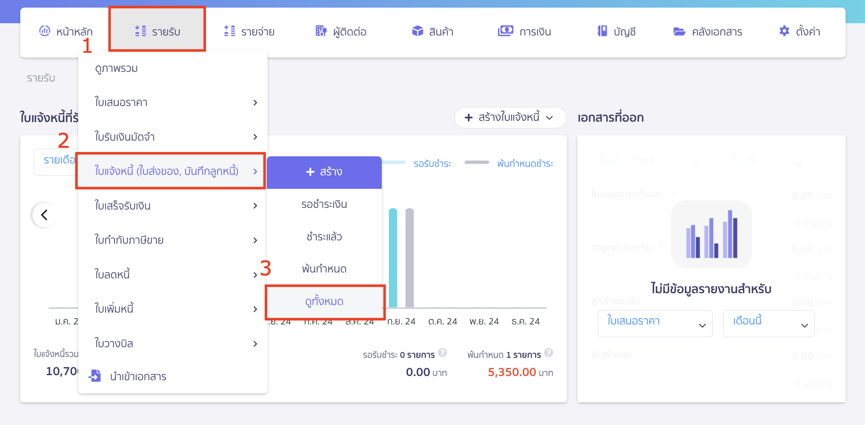Open the คลังเอกสาร folder icon
Viewport: 865px width, 425px height.
click(679, 31)
